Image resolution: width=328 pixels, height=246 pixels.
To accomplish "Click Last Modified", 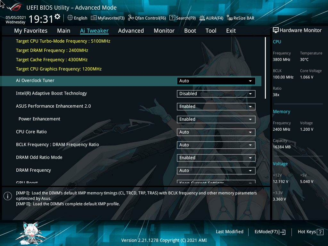I will click(229, 232).
